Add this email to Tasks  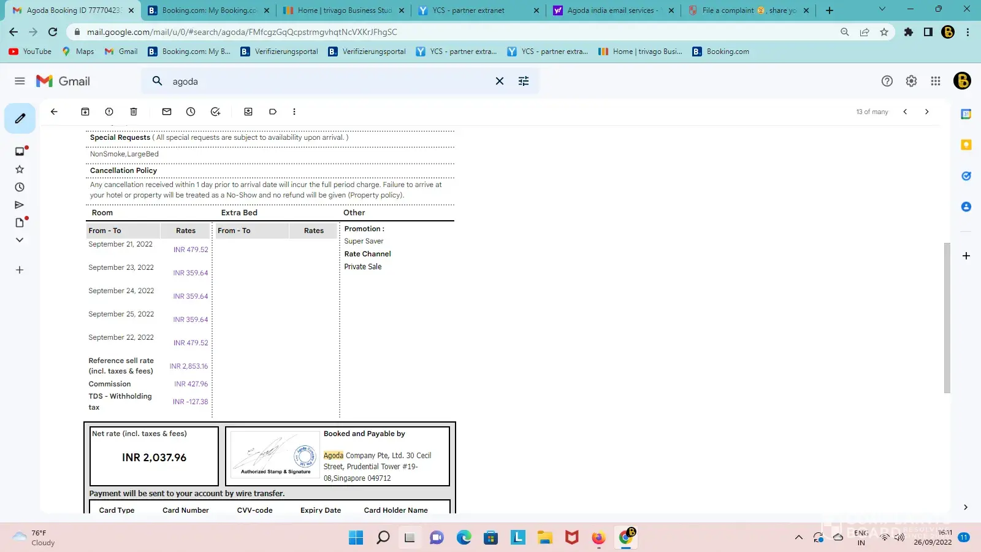[x=215, y=112]
